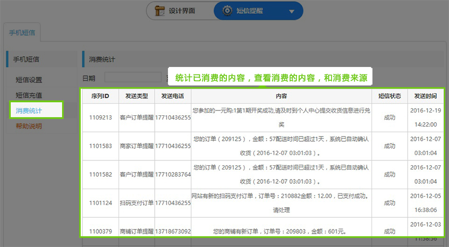
Task: Click the 发送时间 column header
Action: point(426,96)
